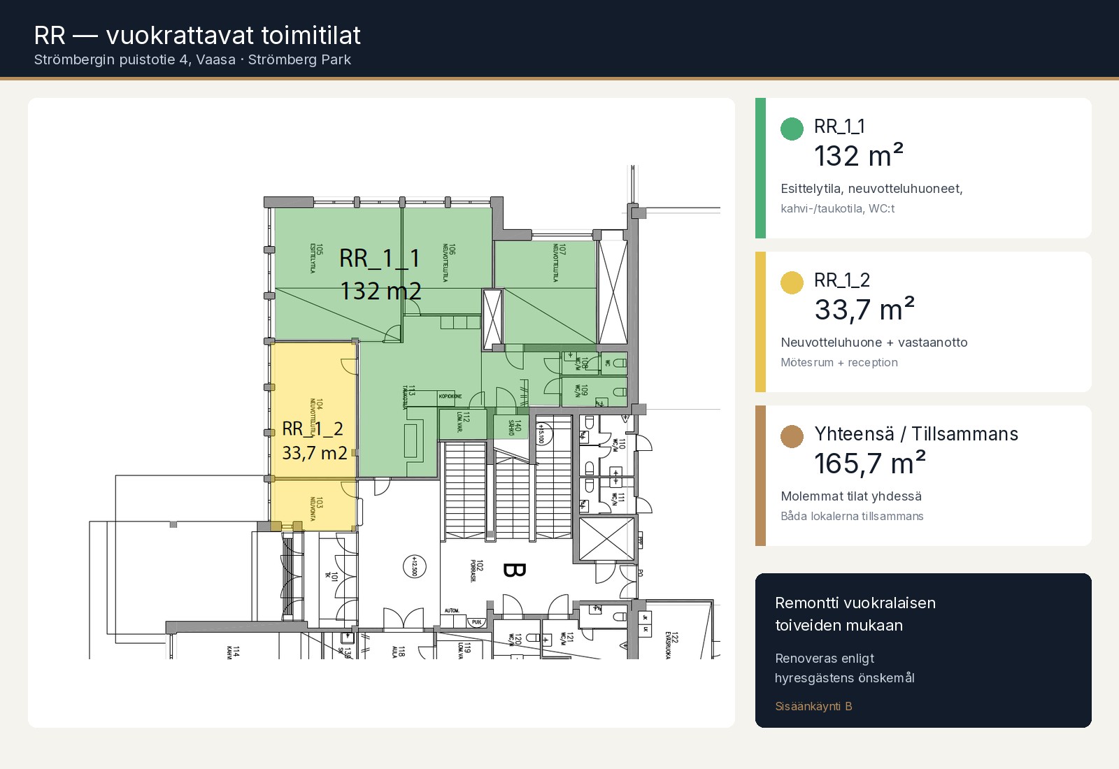Click the 'Sisäänkäynti B' label
The height and width of the screenshot is (769, 1119).
tap(813, 706)
